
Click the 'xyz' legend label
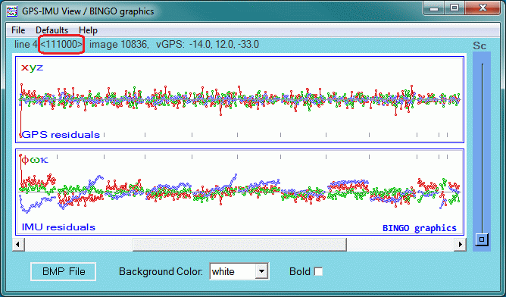pos(32,67)
